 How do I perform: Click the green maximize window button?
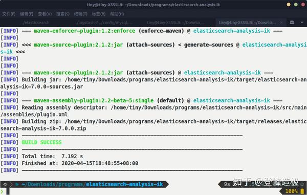(x=296, y=5)
